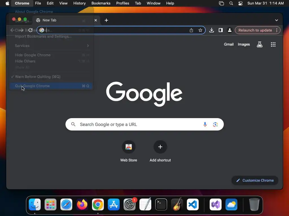Open Visual Studio from the Dock

[216, 204]
